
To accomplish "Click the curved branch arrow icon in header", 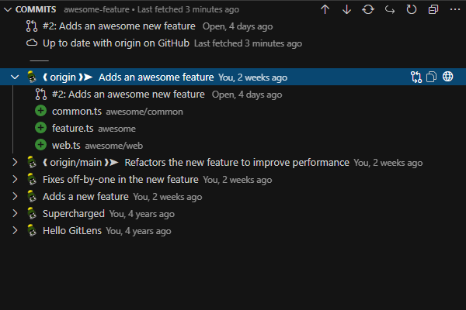I will point(390,9).
